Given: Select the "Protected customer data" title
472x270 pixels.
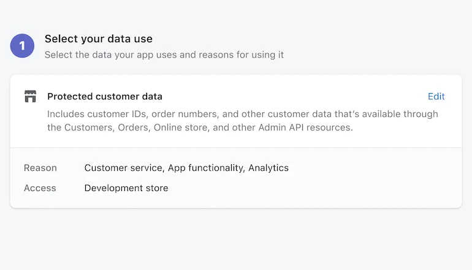Looking at the screenshot, I should [105, 97].
